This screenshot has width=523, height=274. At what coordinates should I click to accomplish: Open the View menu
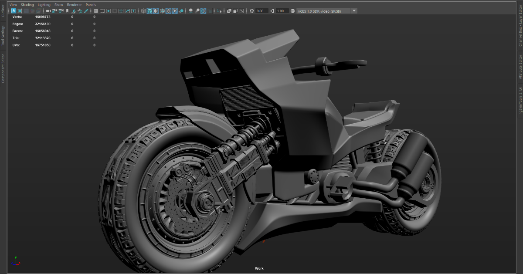click(13, 5)
